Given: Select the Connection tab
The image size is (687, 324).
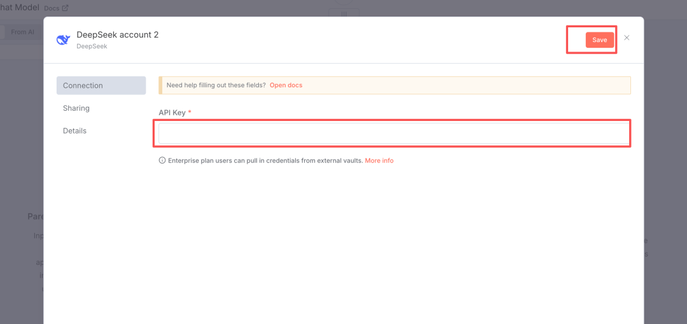Looking at the screenshot, I should click(101, 85).
